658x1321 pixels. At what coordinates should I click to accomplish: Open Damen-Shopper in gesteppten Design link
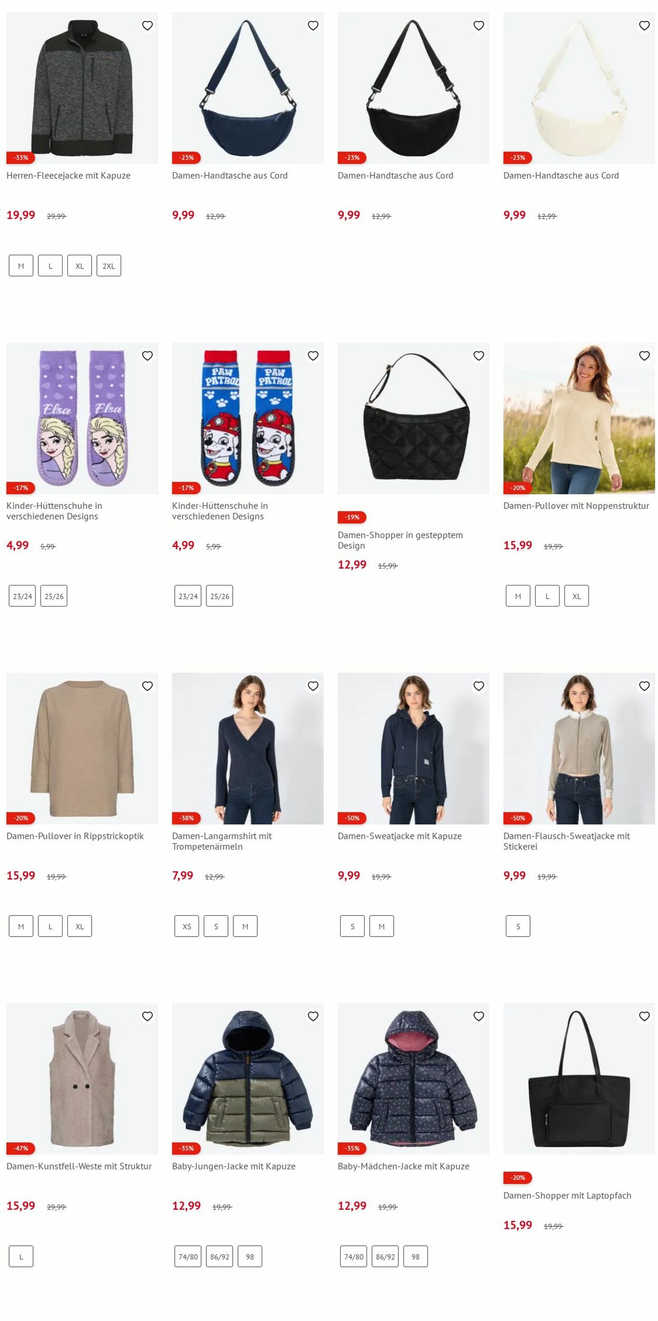[400, 540]
